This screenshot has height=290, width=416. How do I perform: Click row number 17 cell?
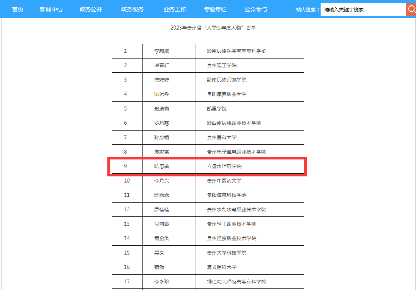pos(127,281)
